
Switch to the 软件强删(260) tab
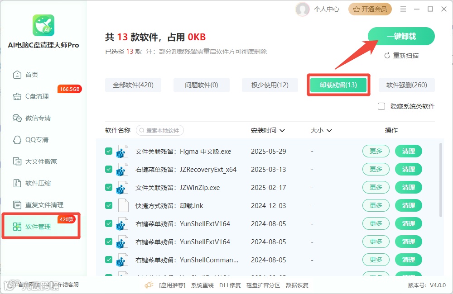pos(406,85)
